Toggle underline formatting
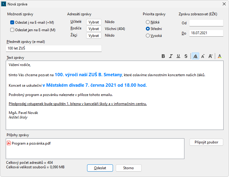Image resolution: width=229 pixels, height=177 pixels. point(178,56)
